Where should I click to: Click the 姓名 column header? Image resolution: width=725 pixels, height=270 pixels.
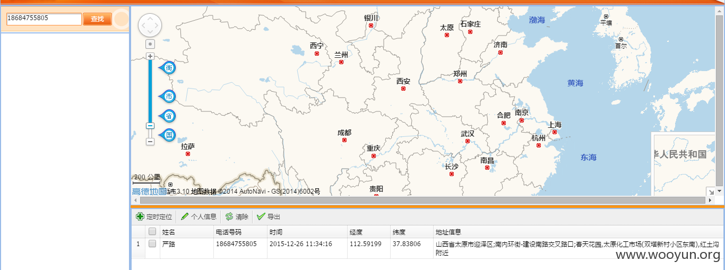tap(187, 232)
